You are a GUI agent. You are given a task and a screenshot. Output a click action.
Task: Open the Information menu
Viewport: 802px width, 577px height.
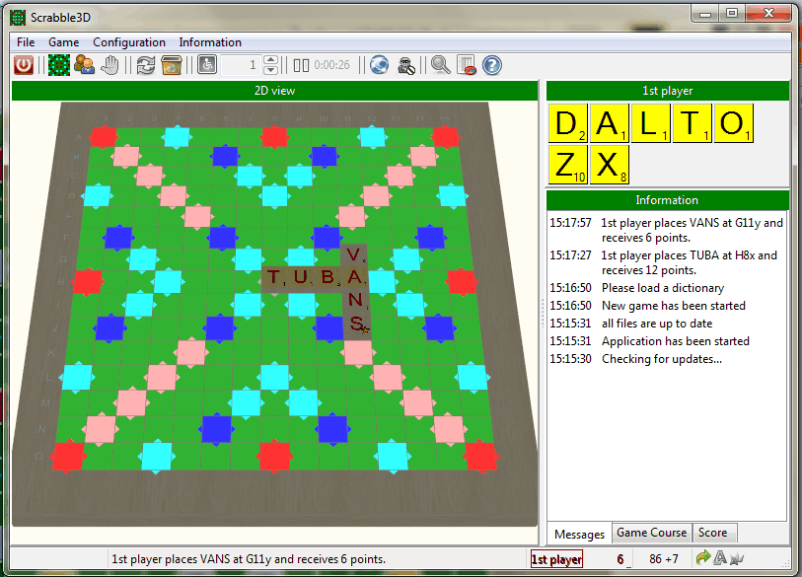click(x=210, y=42)
